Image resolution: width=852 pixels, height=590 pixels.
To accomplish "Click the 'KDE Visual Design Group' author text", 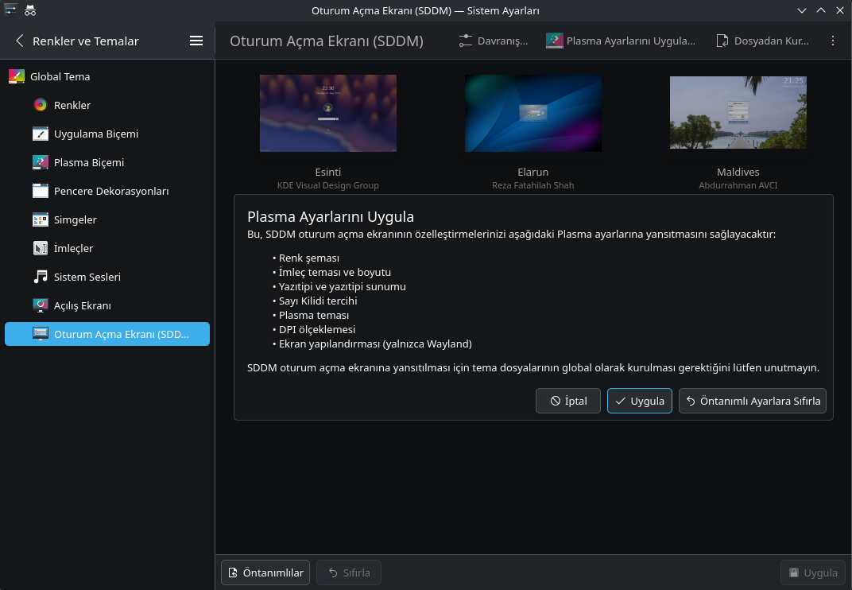I will click(328, 185).
